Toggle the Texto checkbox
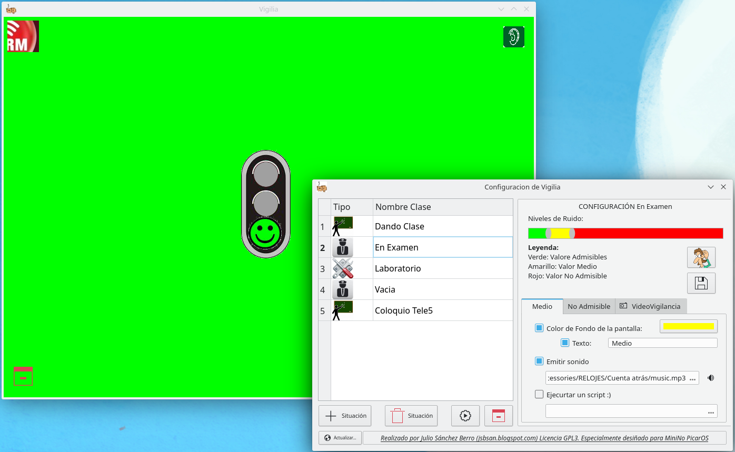 click(565, 343)
